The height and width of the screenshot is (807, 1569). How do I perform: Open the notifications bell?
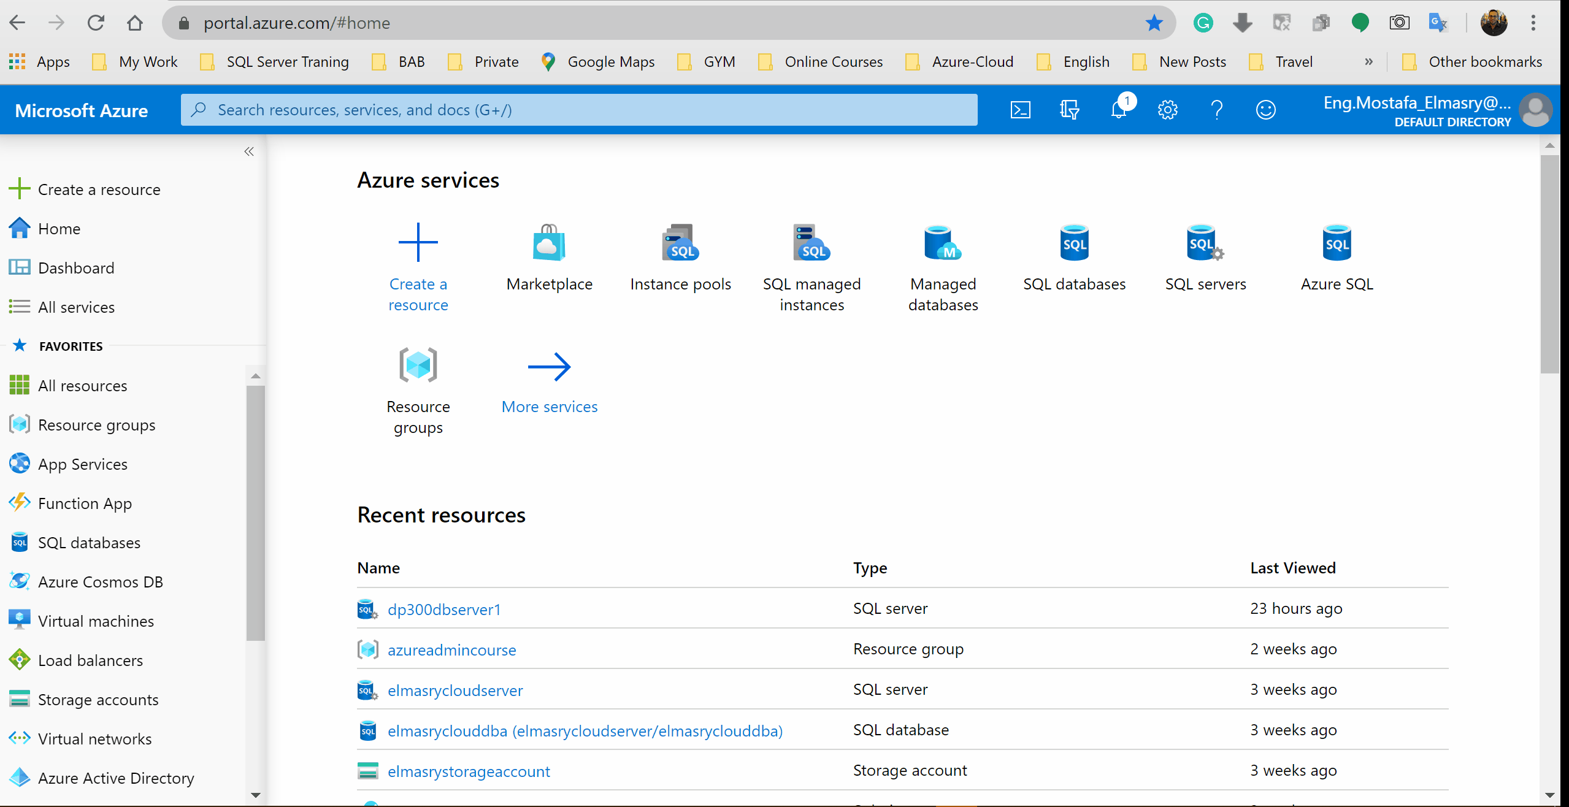(x=1119, y=110)
